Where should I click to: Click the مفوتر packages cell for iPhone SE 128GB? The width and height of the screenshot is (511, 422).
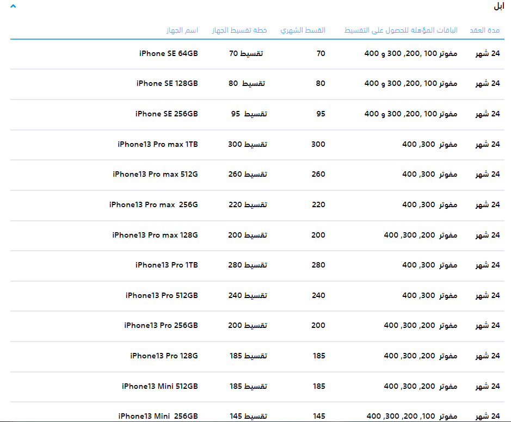[x=411, y=83]
